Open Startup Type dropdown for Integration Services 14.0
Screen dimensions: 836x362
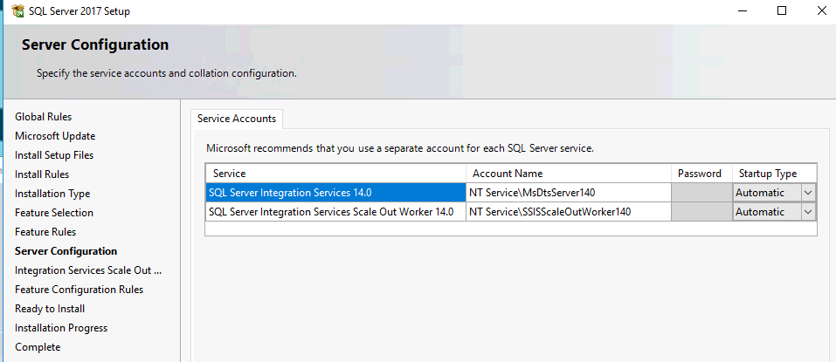[x=808, y=193]
